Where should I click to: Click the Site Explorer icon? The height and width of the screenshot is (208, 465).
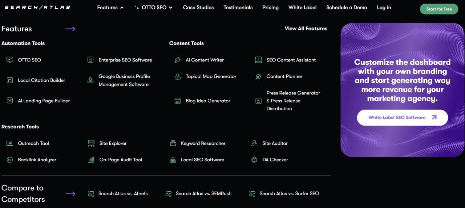pos(91,143)
